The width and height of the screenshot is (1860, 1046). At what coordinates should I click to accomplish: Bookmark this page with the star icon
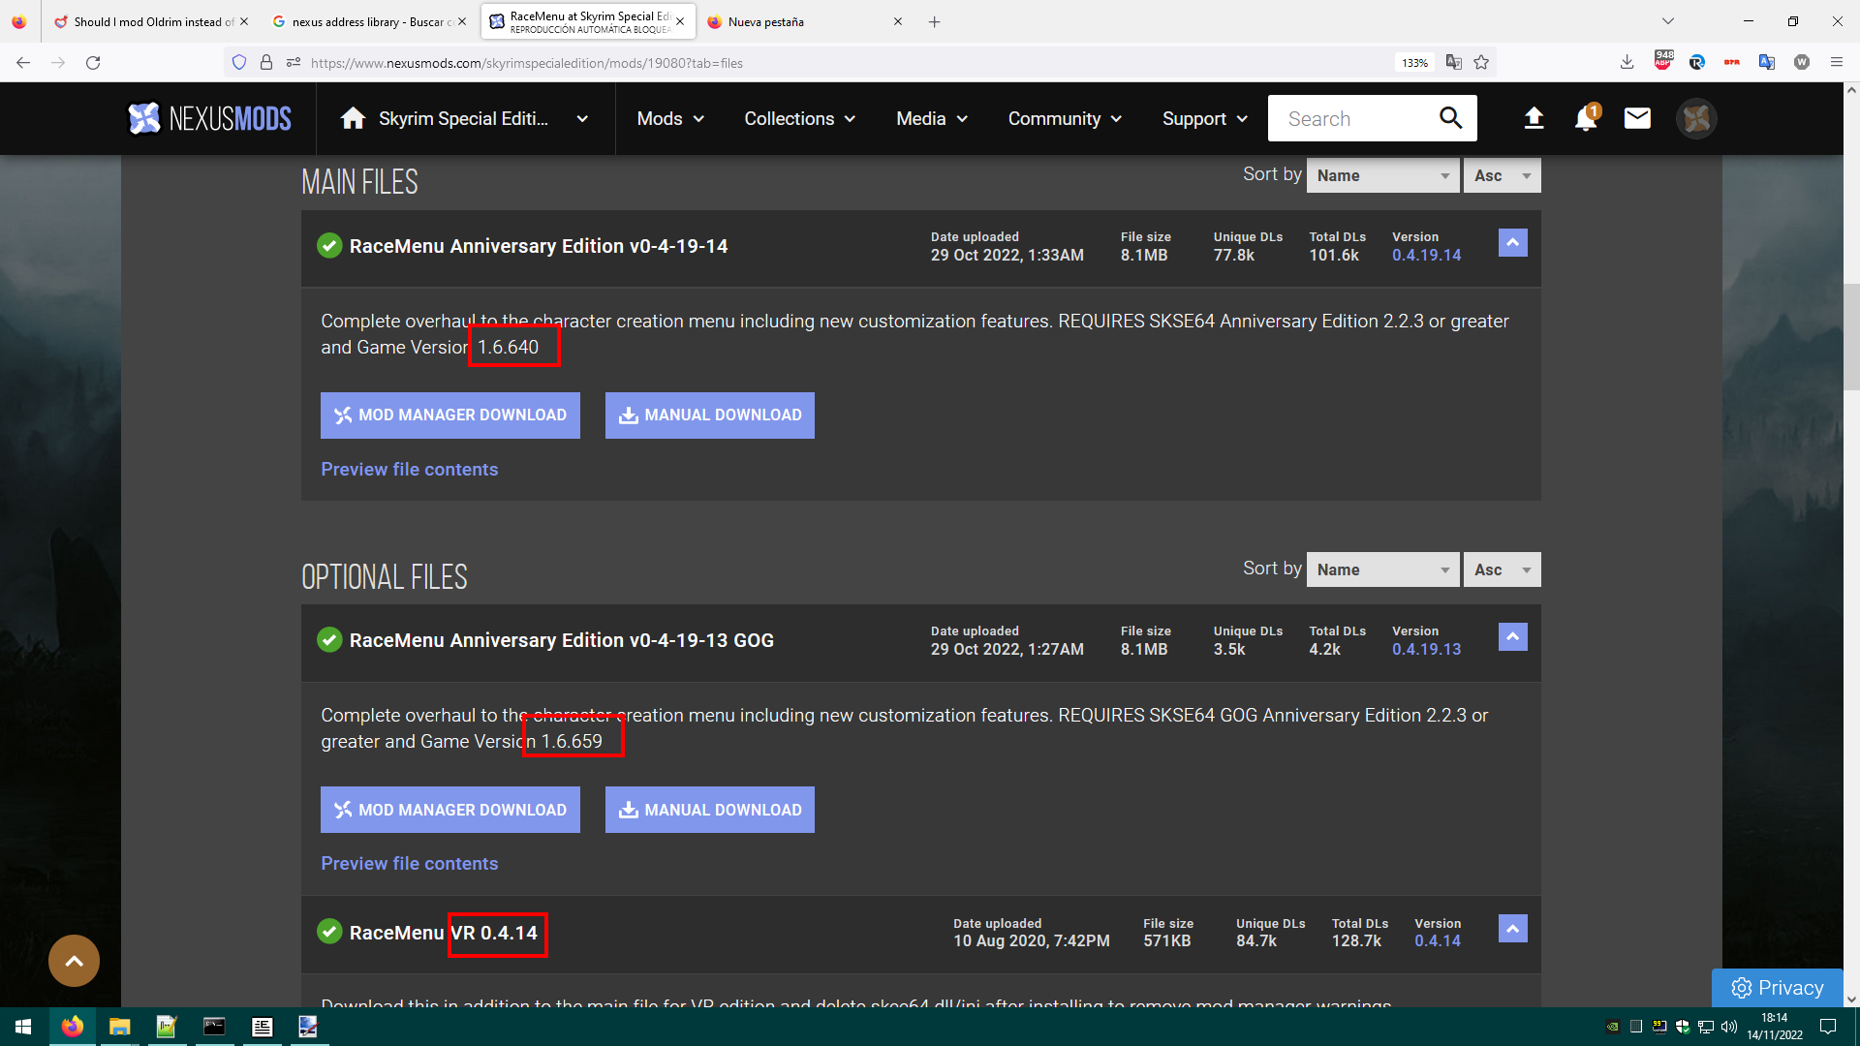click(1481, 63)
